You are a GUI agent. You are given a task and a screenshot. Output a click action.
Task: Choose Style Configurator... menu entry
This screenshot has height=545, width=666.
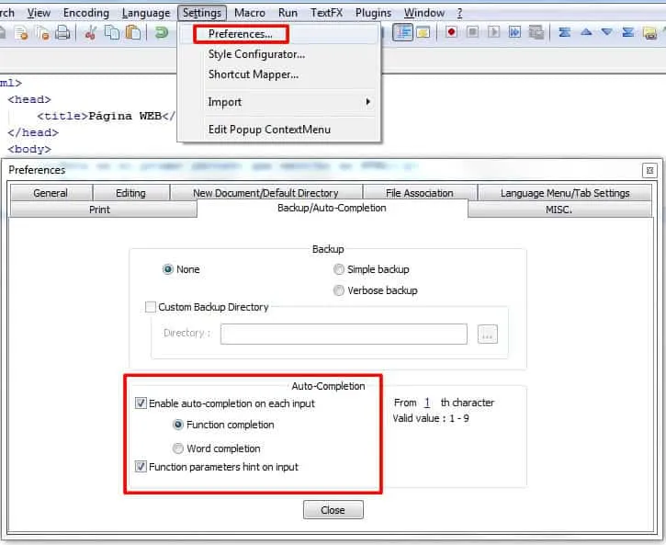256,54
